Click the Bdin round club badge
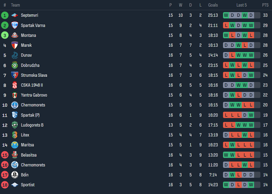This screenshot has width=272, height=194. [x=14, y=175]
